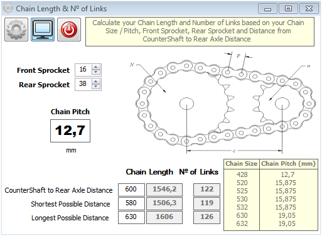Select the 122 links result

207,190
